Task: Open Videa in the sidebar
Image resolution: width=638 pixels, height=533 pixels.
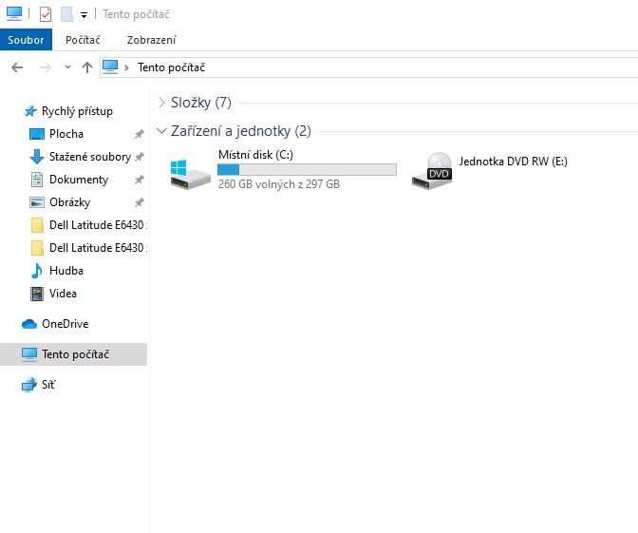Action: tap(63, 294)
